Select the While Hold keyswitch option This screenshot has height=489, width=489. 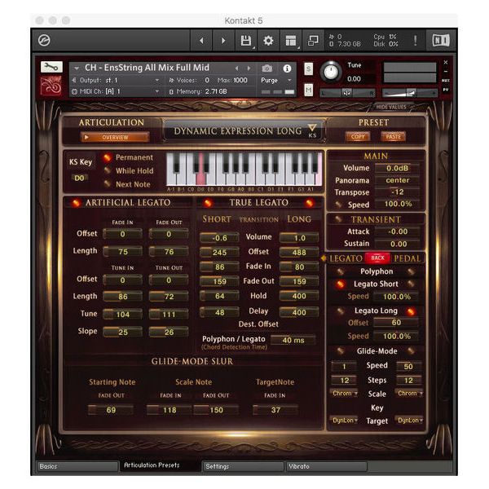[107, 171]
